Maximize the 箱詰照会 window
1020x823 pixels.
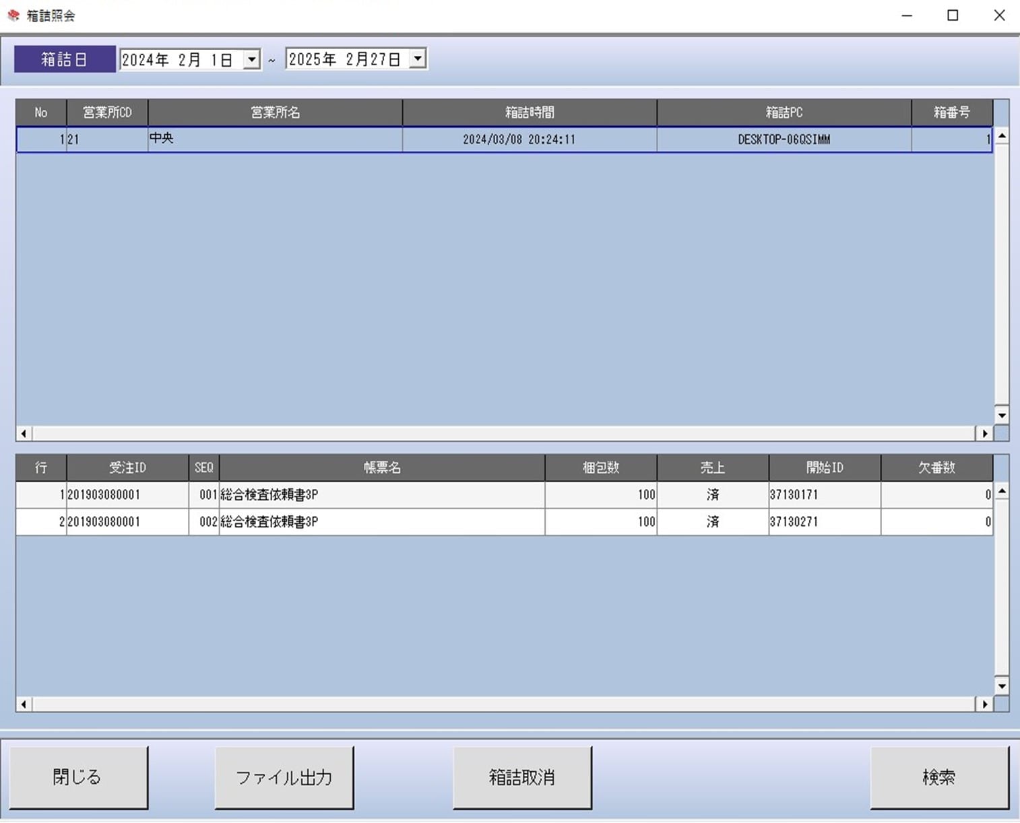[953, 15]
